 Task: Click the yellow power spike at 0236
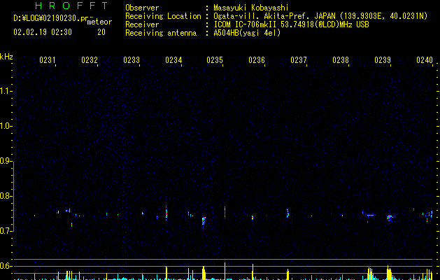point(253,272)
